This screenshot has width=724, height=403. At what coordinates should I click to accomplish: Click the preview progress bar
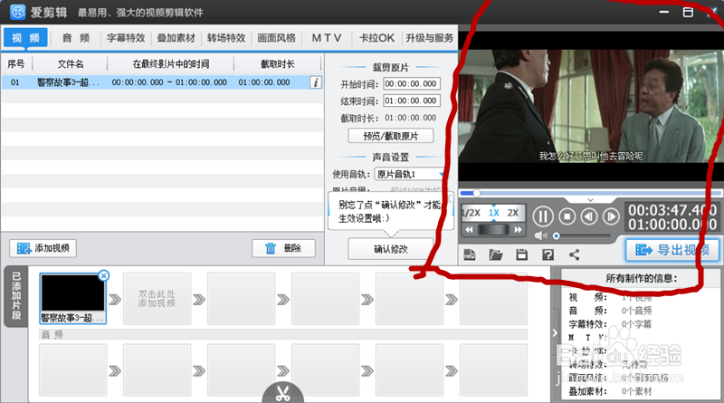click(x=590, y=193)
